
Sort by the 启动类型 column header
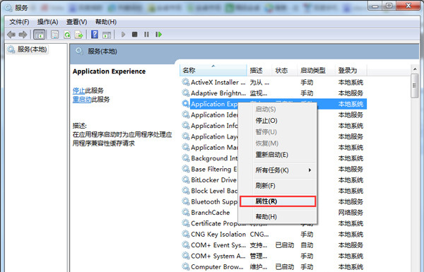(x=316, y=71)
